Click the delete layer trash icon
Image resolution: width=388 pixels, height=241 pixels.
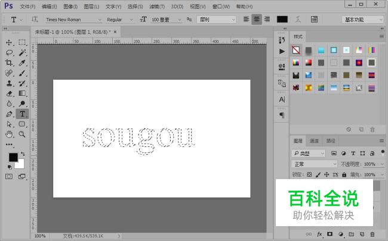pyautogui.click(x=372, y=234)
